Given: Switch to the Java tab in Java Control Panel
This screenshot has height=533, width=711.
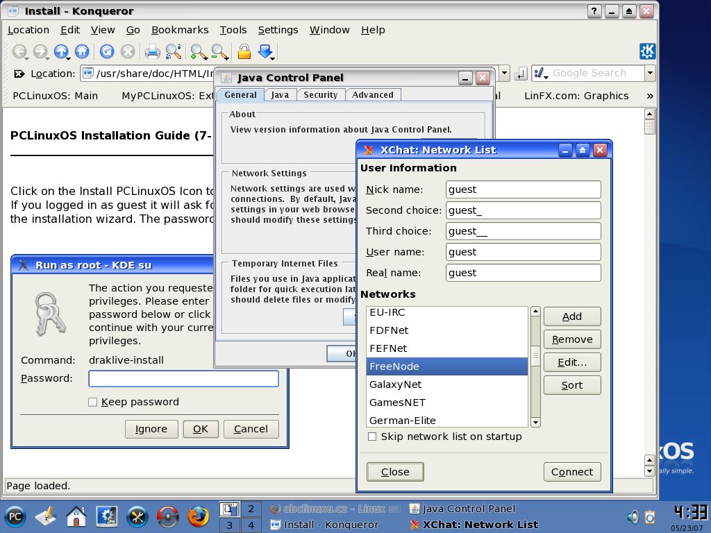Looking at the screenshot, I should pyautogui.click(x=280, y=94).
